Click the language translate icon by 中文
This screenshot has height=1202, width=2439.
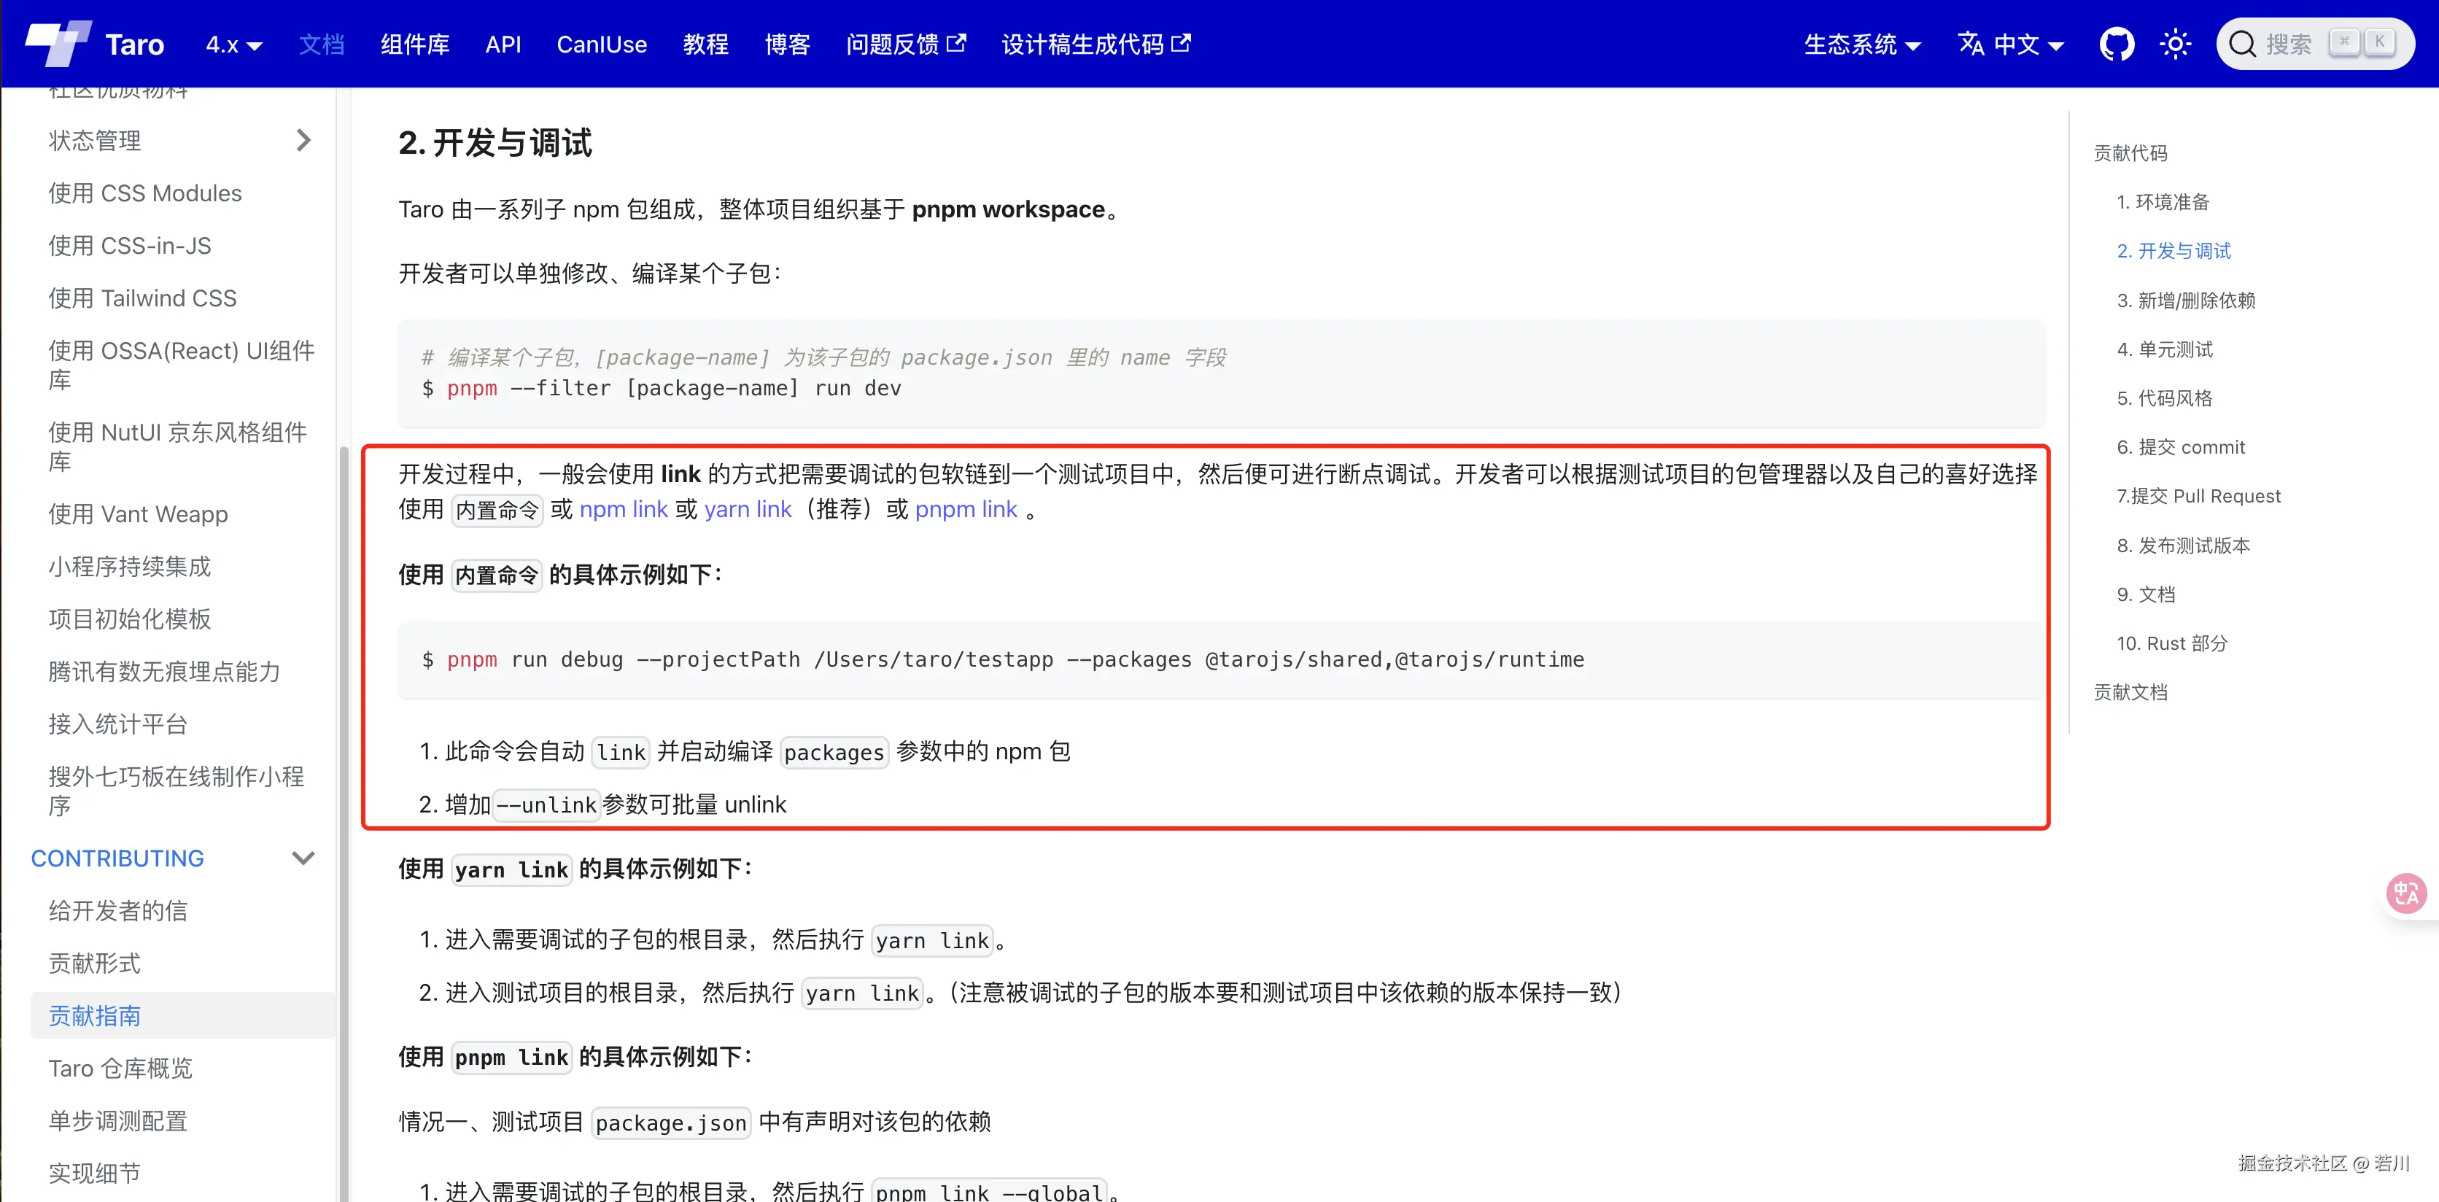pyautogui.click(x=1970, y=44)
